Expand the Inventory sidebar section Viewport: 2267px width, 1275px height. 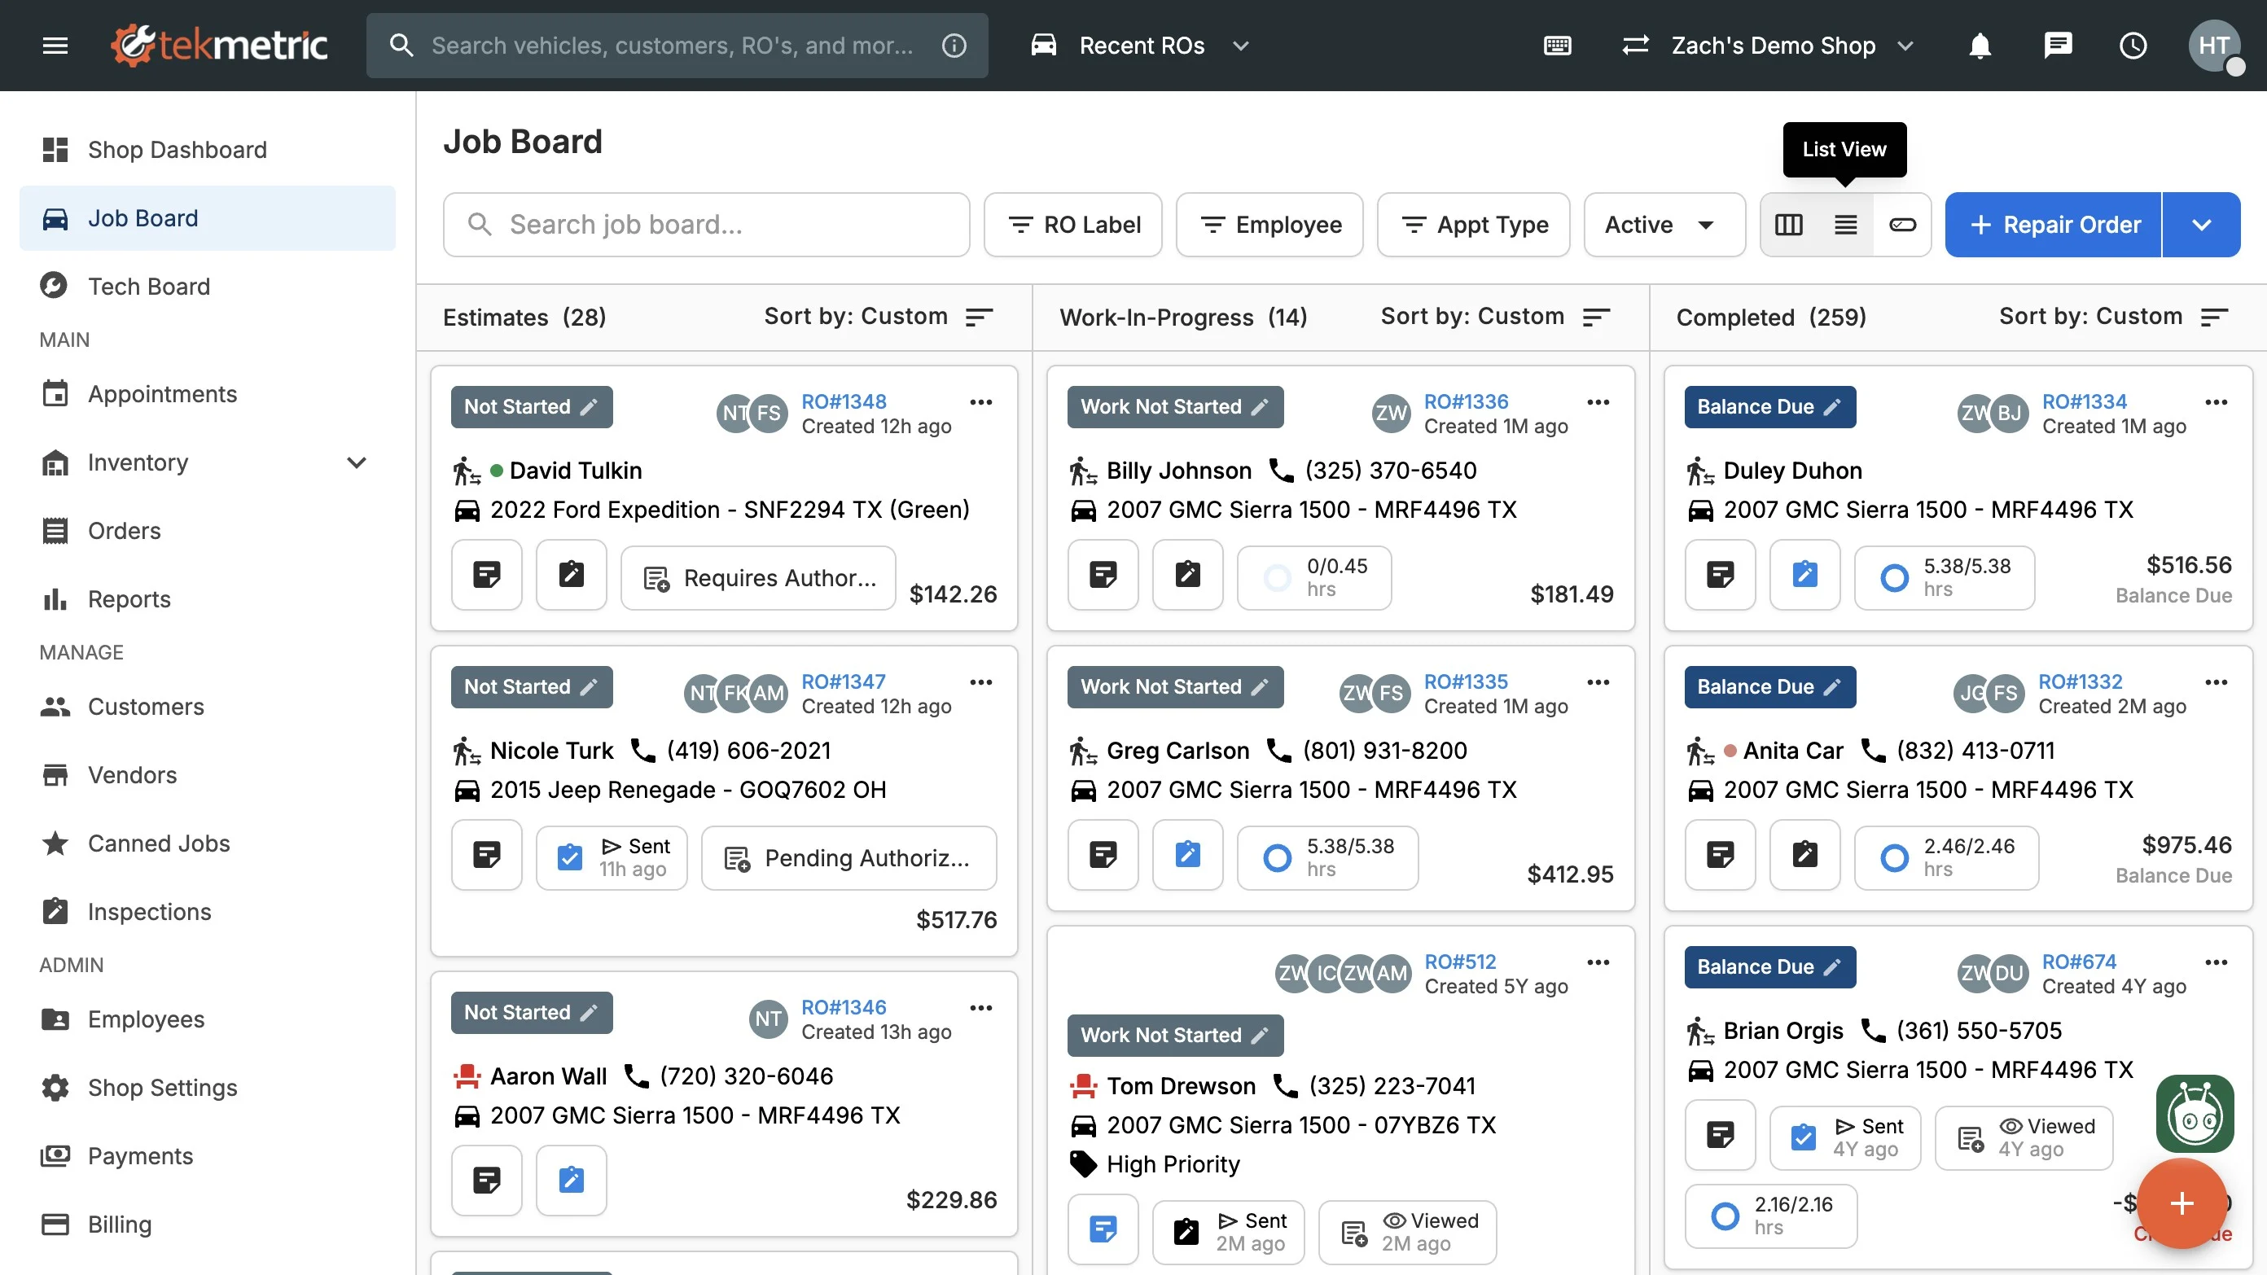[x=356, y=462]
